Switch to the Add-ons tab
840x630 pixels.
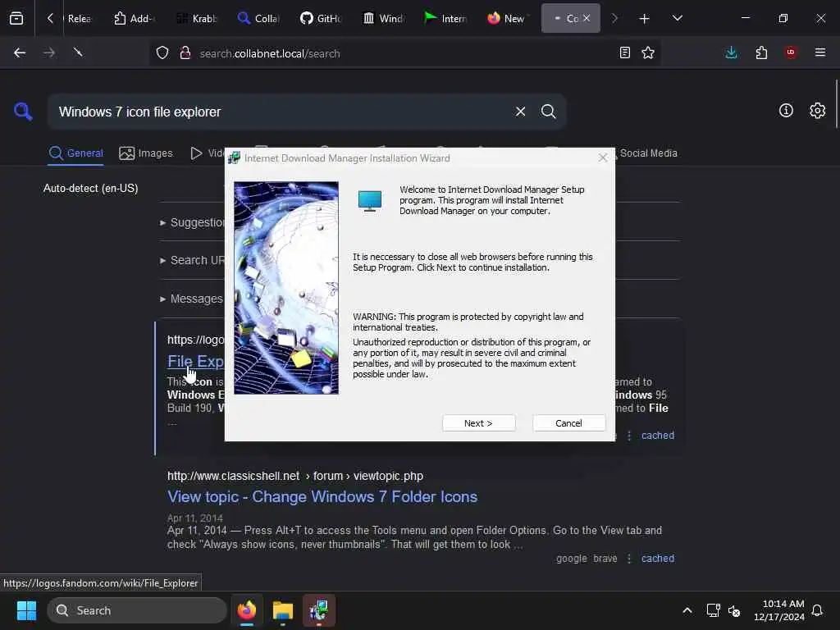coord(135,19)
